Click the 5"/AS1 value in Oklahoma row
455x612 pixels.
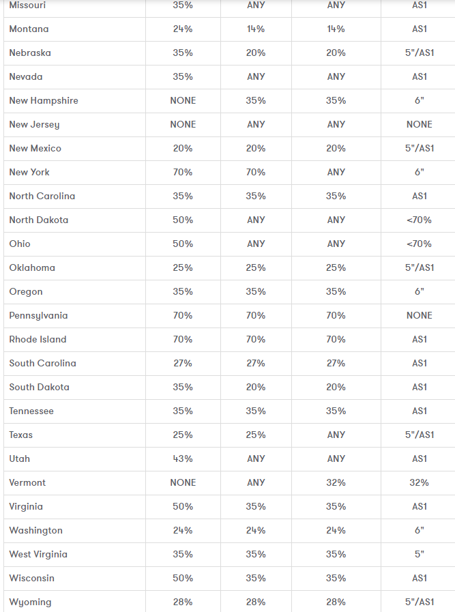click(x=420, y=268)
